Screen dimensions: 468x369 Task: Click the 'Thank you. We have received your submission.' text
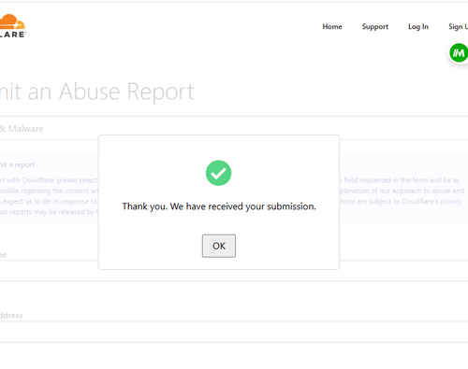[219, 206]
